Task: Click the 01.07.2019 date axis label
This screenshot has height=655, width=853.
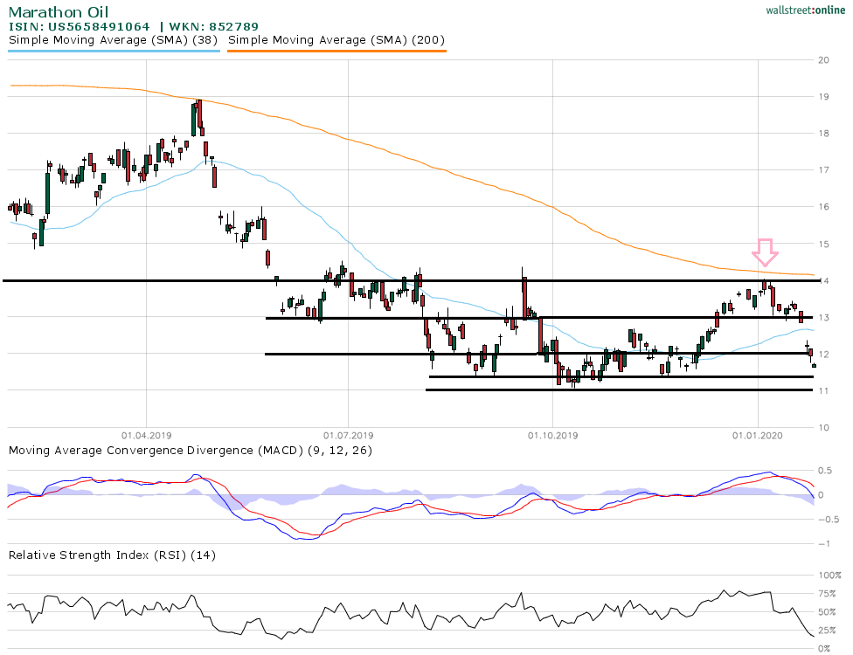Action: coord(349,434)
